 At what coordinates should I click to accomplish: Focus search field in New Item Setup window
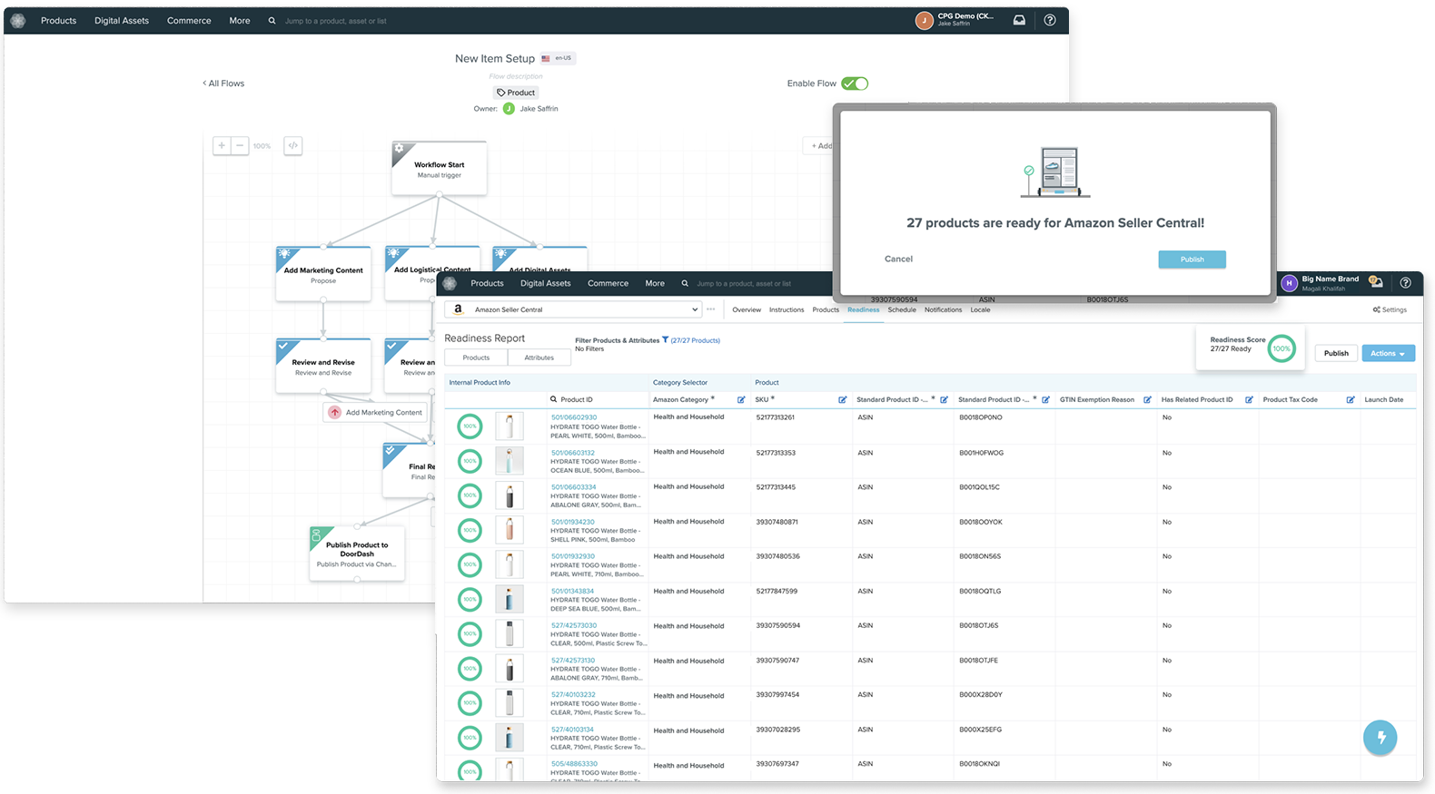[x=336, y=21]
